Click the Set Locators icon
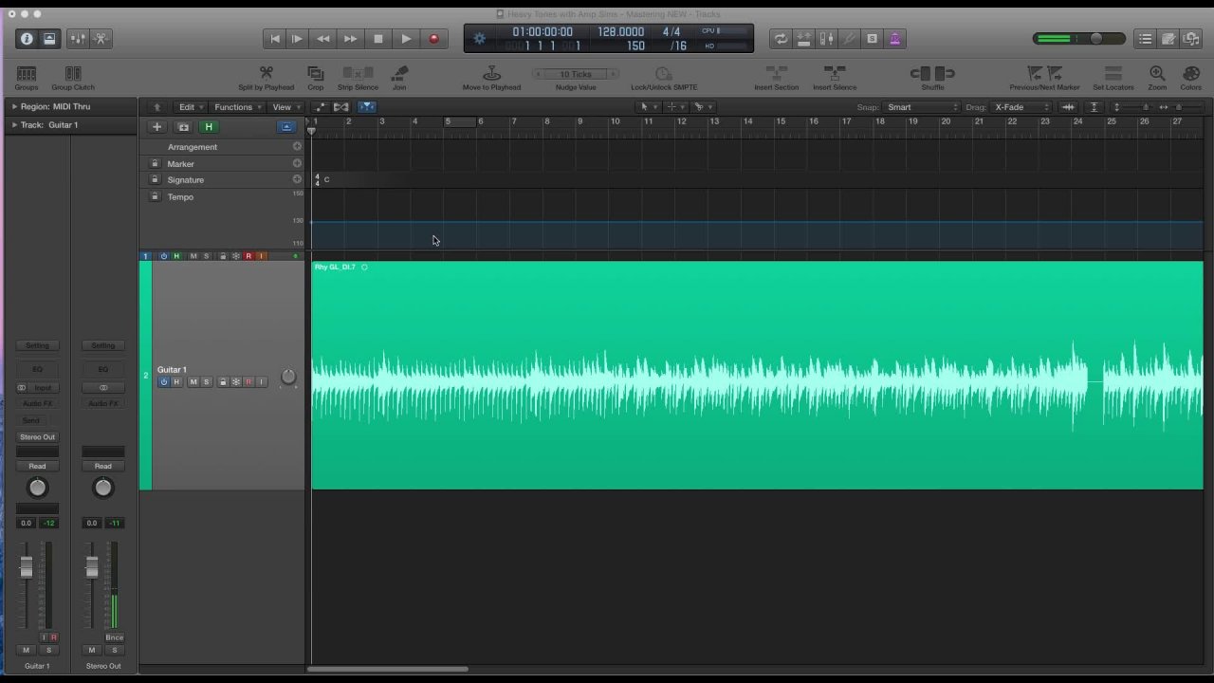Screen dimensions: 1214x683 pos(1113,73)
